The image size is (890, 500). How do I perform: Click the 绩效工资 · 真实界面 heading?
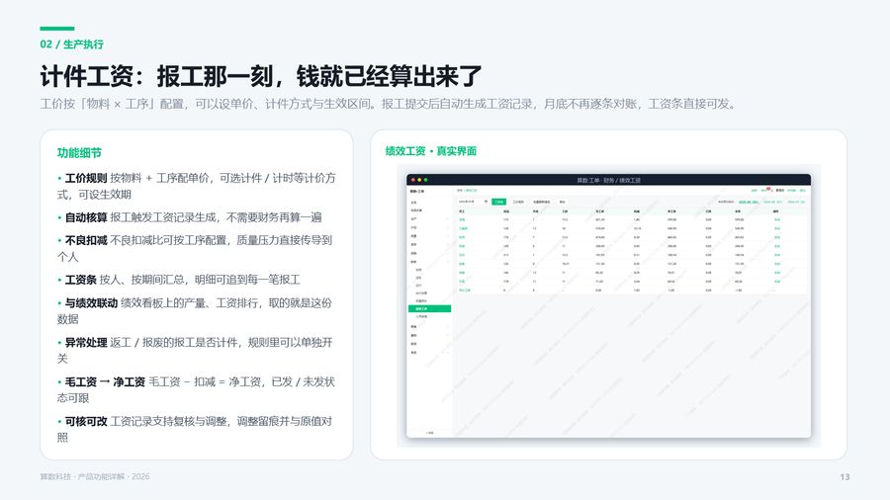tap(431, 151)
